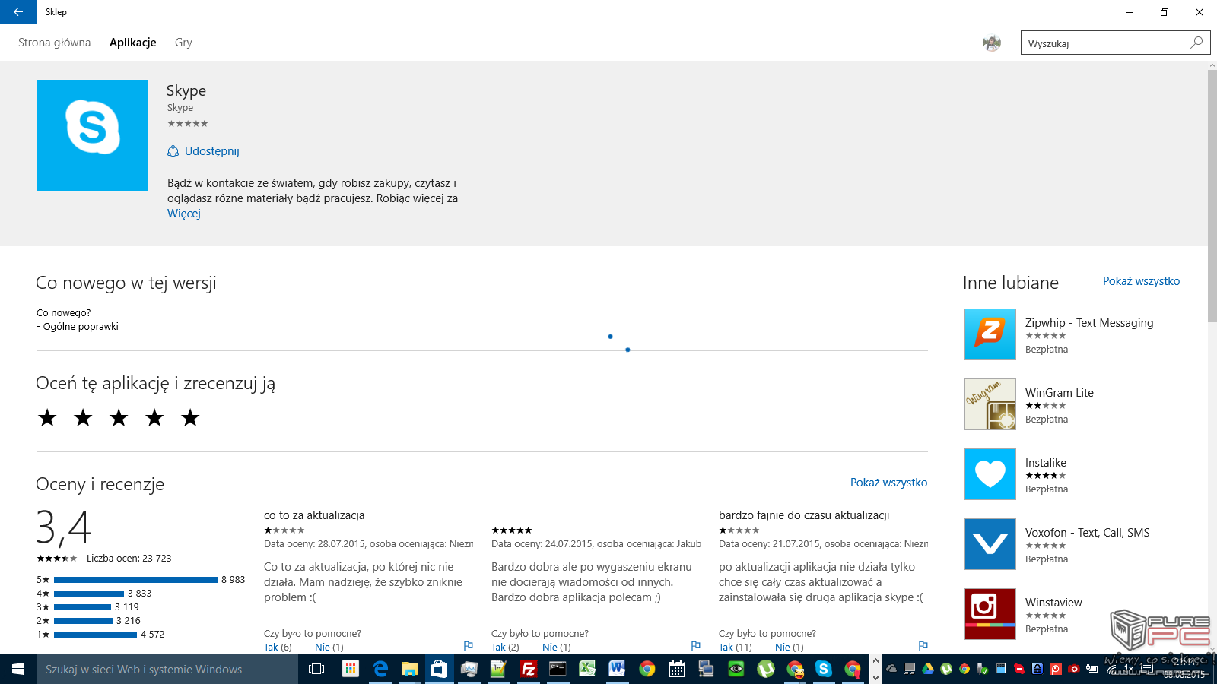The height and width of the screenshot is (684, 1217).
Task: Mark first review unhelpful Nie (1)
Action: pyautogui.click(x=329, y=648)
